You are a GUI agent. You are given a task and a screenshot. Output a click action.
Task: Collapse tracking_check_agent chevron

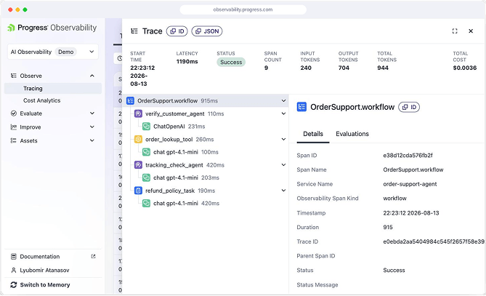click(283, 165)
